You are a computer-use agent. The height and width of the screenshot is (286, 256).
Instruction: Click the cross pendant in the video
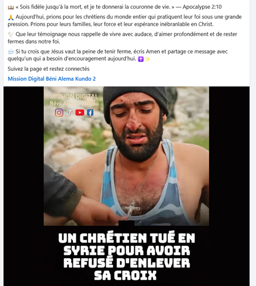pyautogui.click(x=131, y=209)
